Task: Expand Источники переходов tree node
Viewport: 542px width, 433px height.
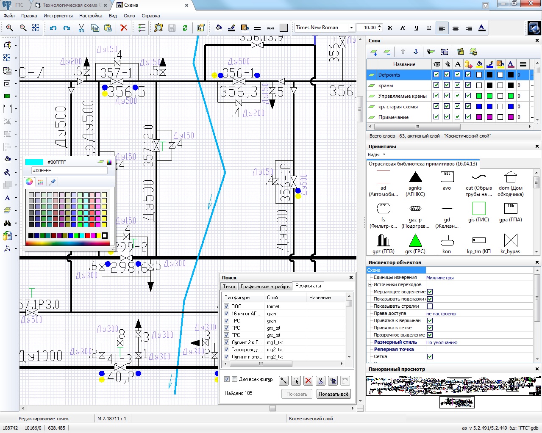Action: 370,284
